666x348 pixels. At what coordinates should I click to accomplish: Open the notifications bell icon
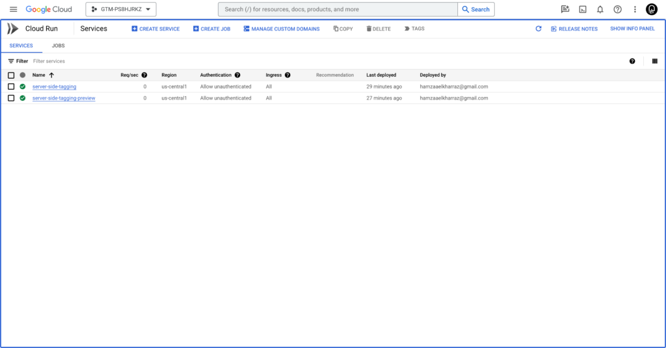click(x=600, y=9)
